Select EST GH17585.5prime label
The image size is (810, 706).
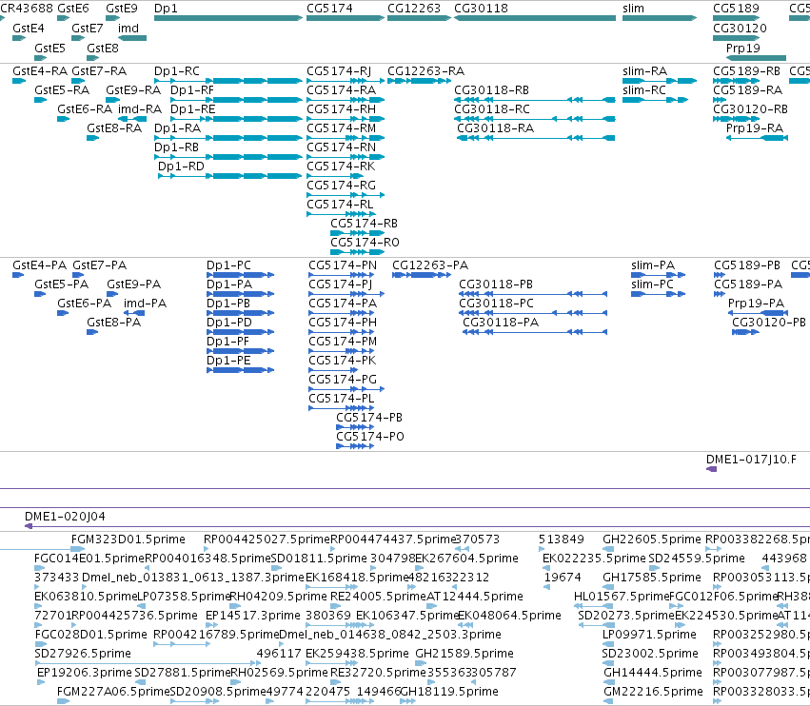[x=652, y=578]
